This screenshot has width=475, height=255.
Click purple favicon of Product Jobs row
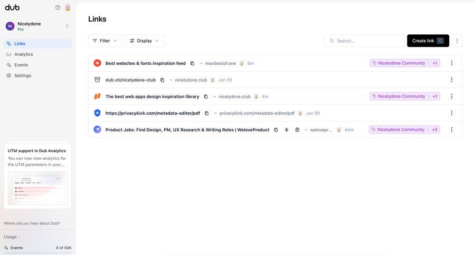97,130
